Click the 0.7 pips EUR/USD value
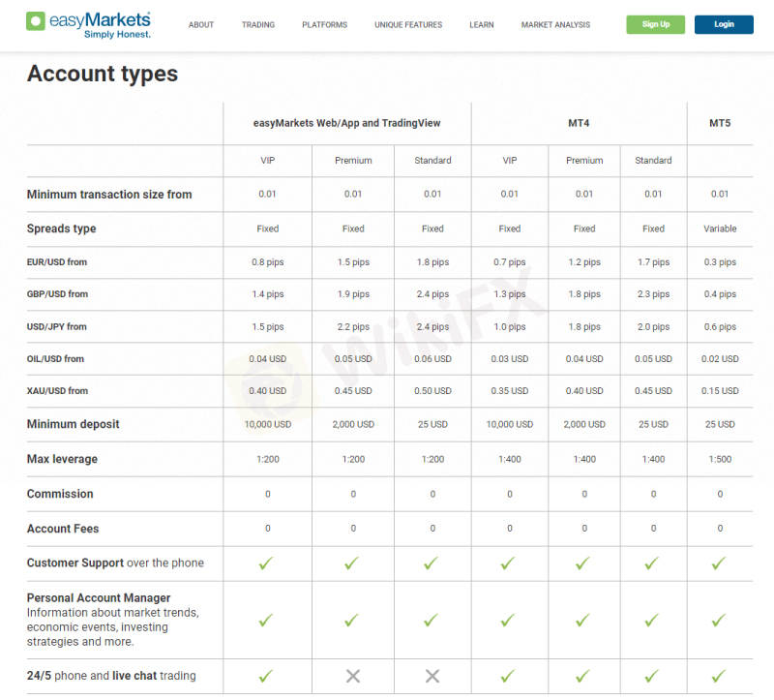774x700 pixels. pos(510,262)
